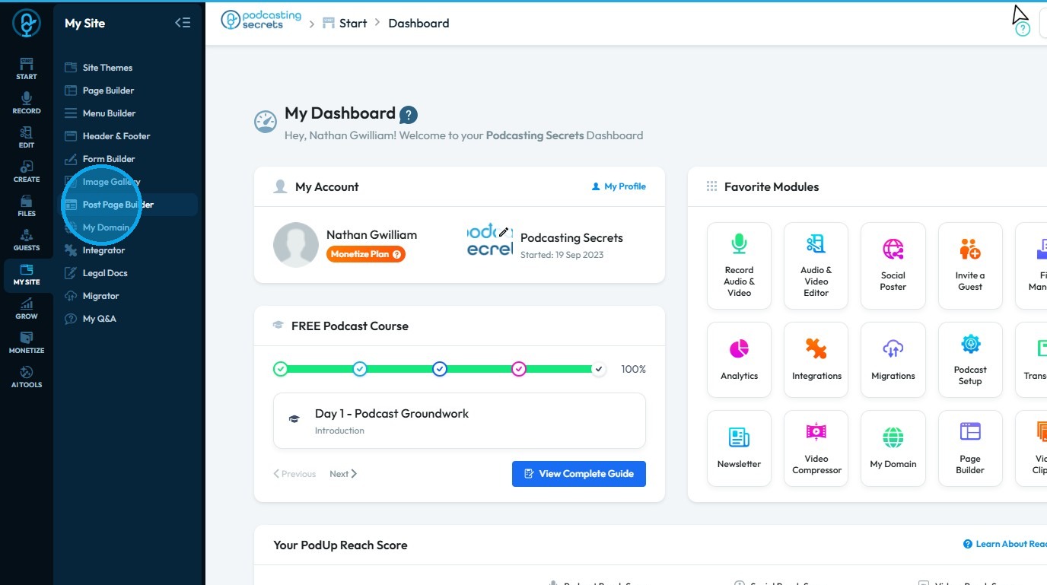
Task: Open the help icon in top bar
Action: point(1023,29)
